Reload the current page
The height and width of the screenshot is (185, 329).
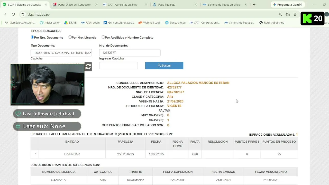(x=13, y=14)
